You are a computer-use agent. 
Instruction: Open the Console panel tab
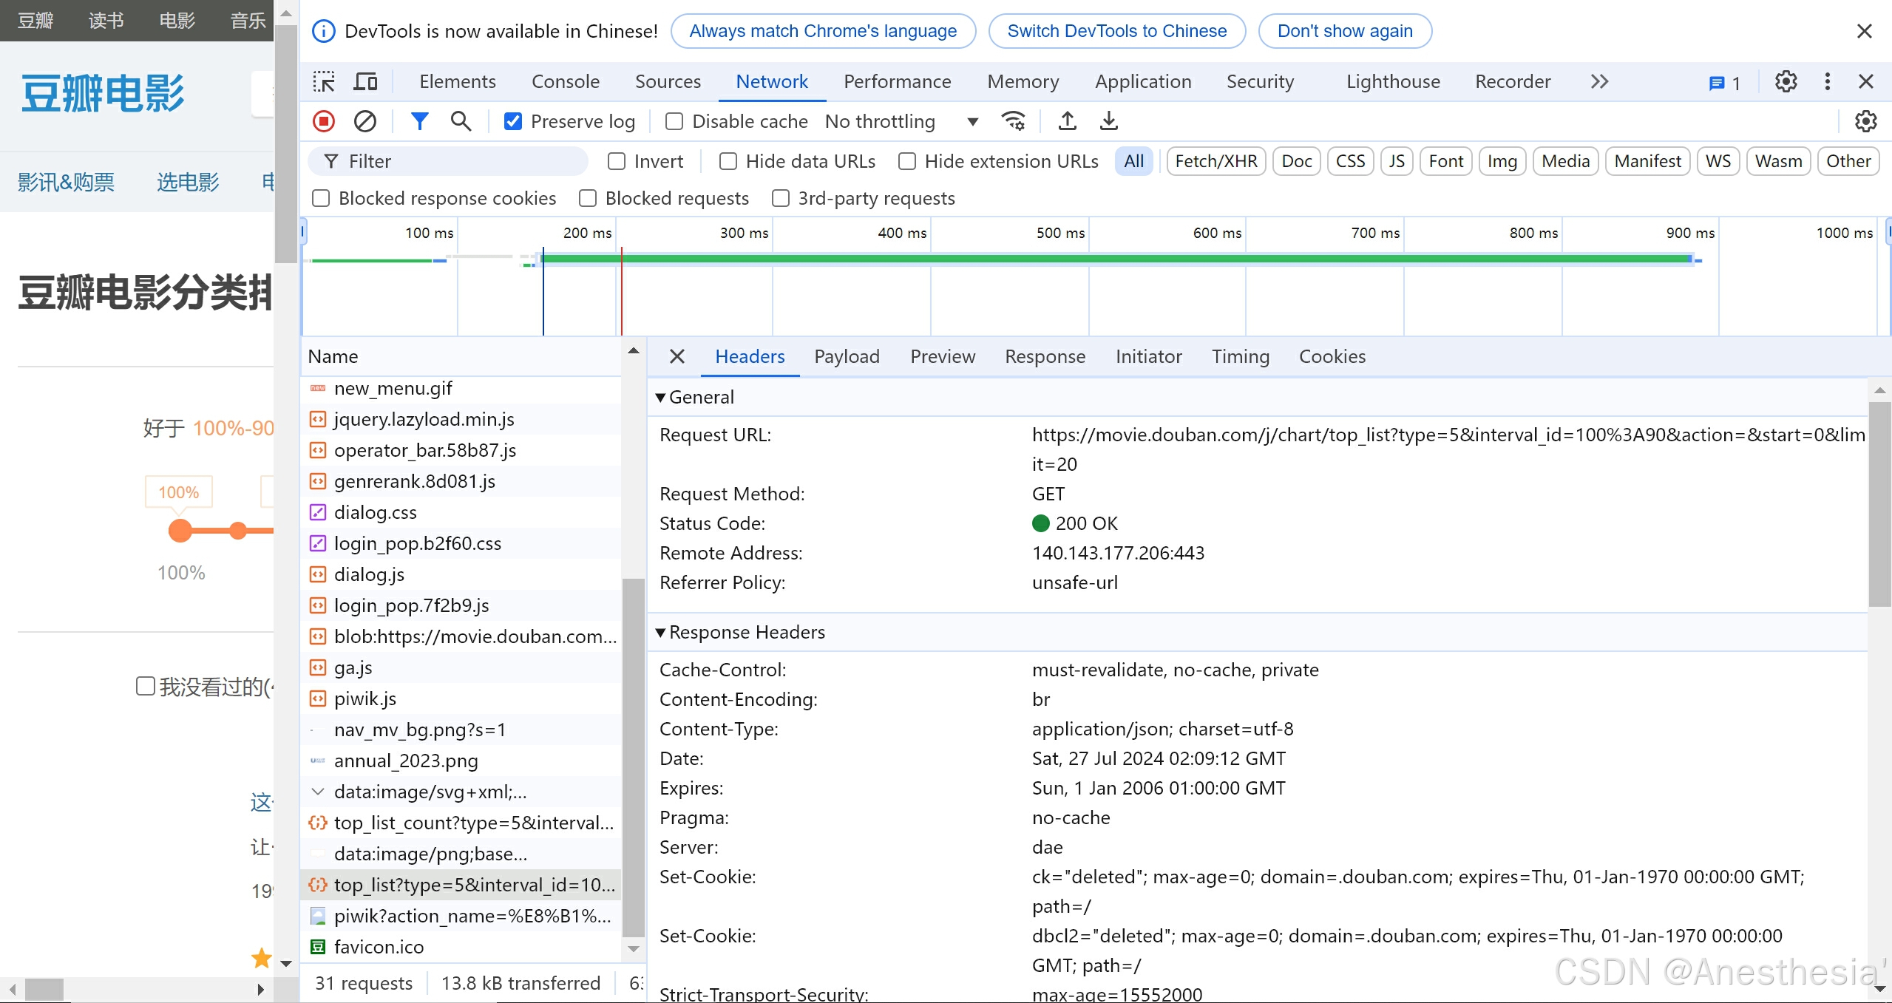[566, 81]
